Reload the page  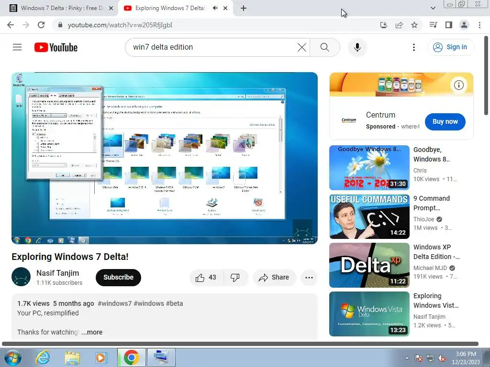point(41,25)
